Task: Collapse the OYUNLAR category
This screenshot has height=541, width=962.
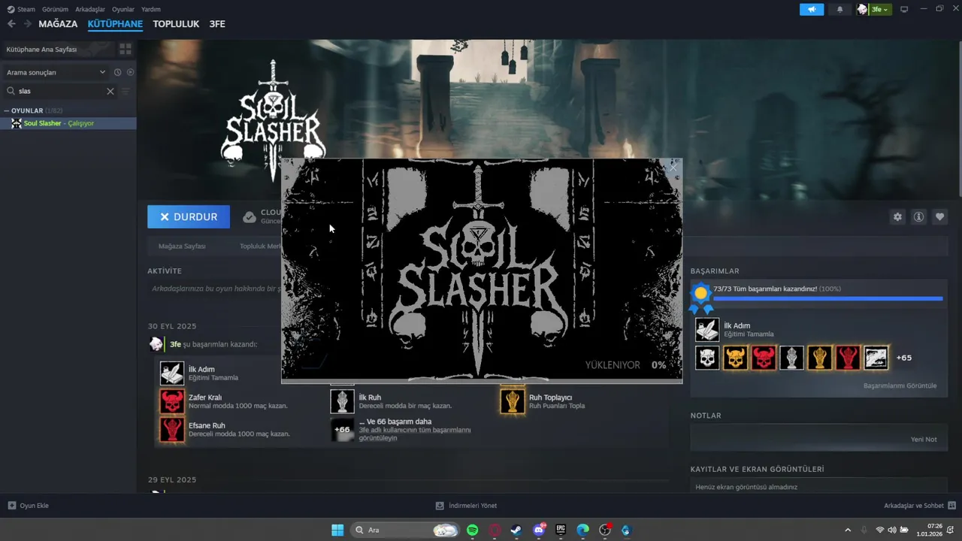Action: (x=6, y=110)
